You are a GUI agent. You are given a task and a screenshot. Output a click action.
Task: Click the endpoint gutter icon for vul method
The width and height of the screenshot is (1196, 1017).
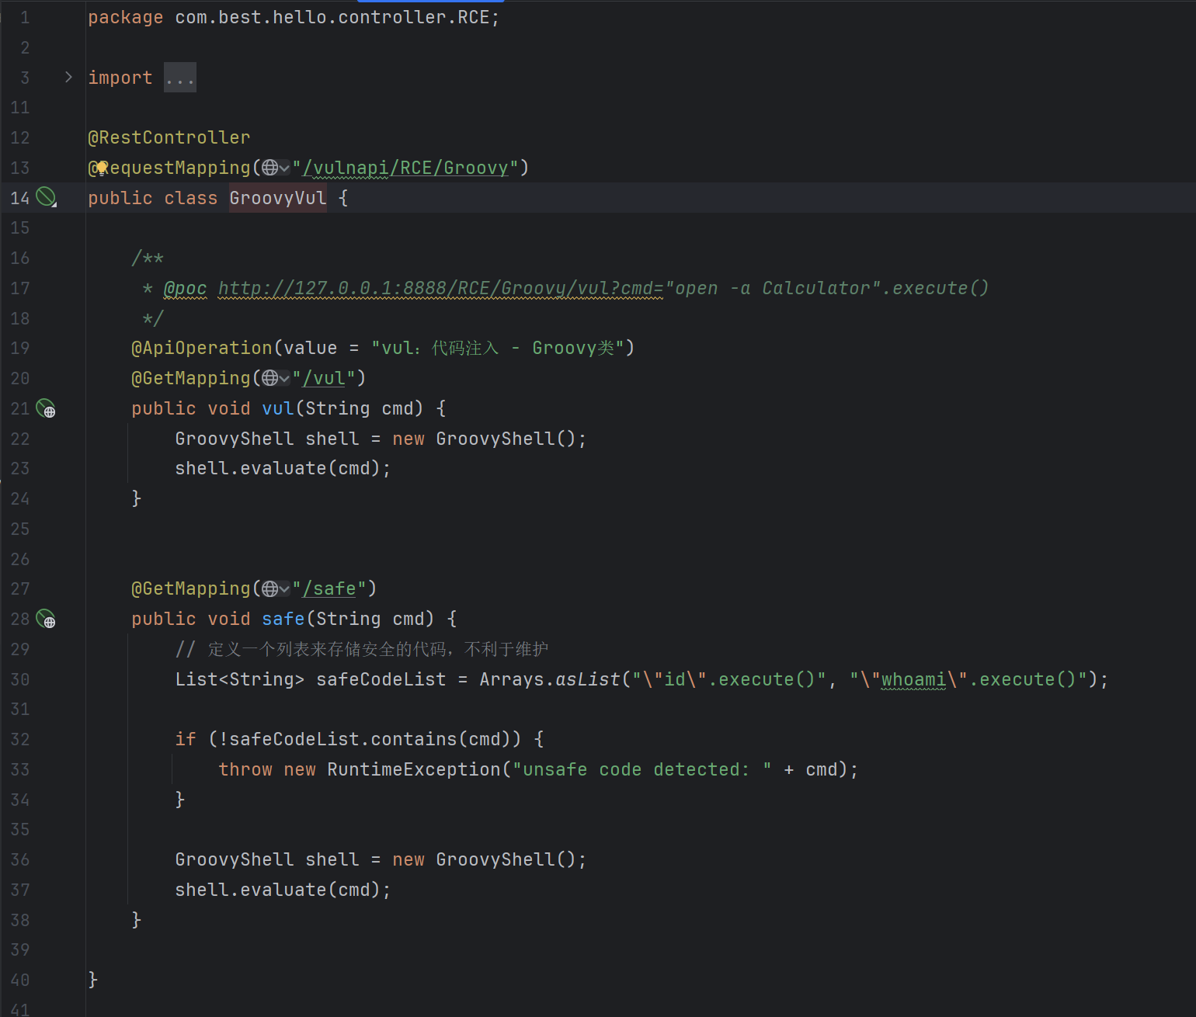[x=47, y=408]
